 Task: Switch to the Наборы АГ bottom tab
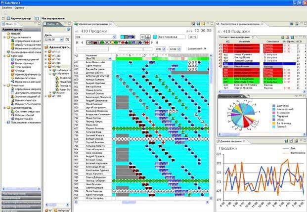click(x=62, y=210)
